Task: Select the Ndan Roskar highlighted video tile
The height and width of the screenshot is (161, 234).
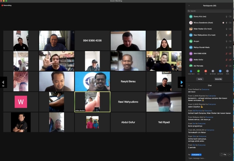Action: [x=93, y=102]
